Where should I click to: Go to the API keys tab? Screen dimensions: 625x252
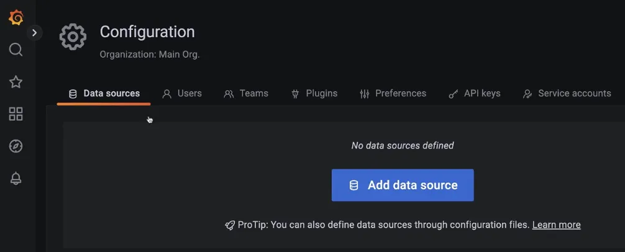(x=475, y=94)
